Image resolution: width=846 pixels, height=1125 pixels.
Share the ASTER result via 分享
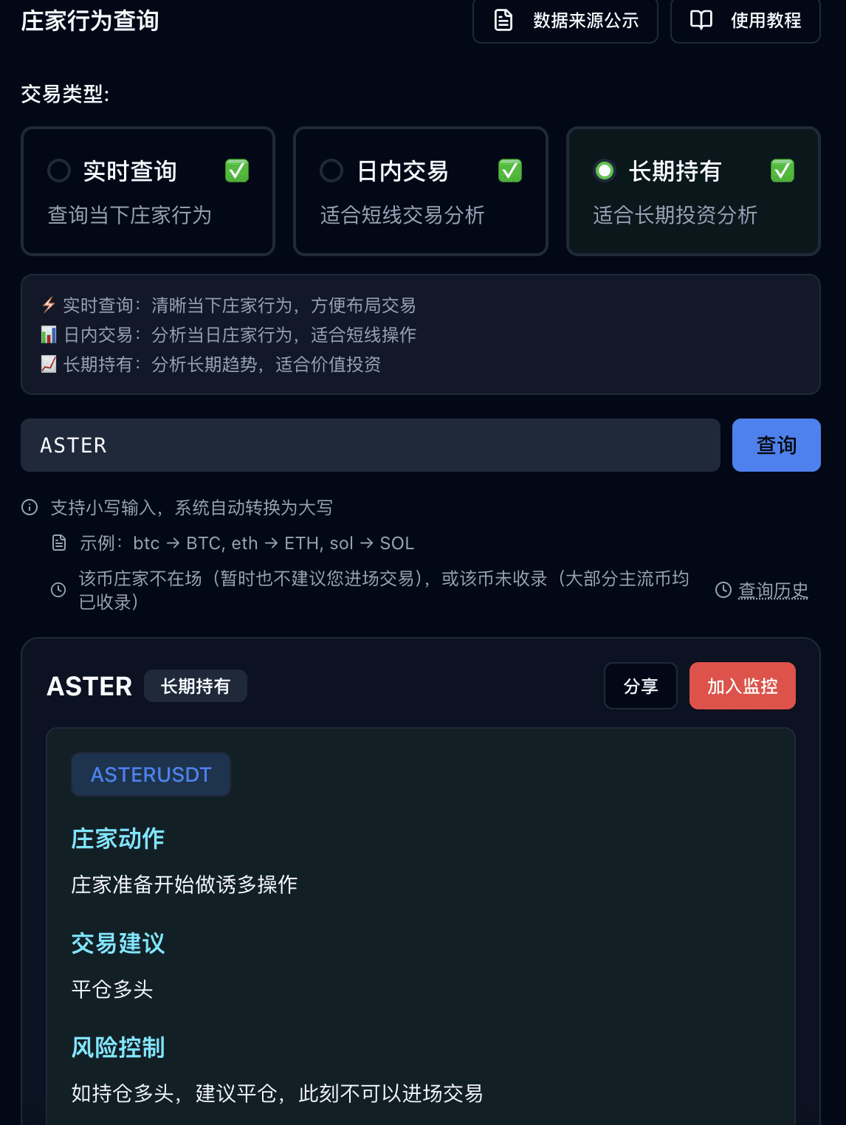(641, 686)
